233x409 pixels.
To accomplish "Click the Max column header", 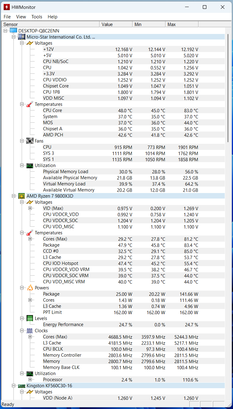I will pos(182,24).
